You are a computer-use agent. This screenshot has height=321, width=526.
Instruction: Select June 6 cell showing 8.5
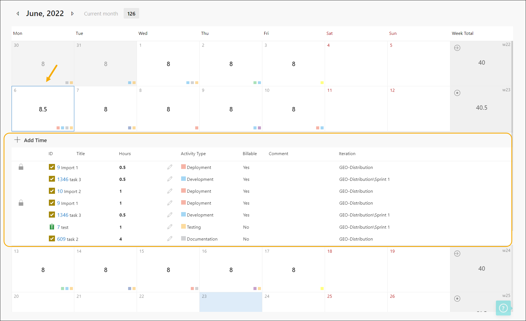pos(43,109)
